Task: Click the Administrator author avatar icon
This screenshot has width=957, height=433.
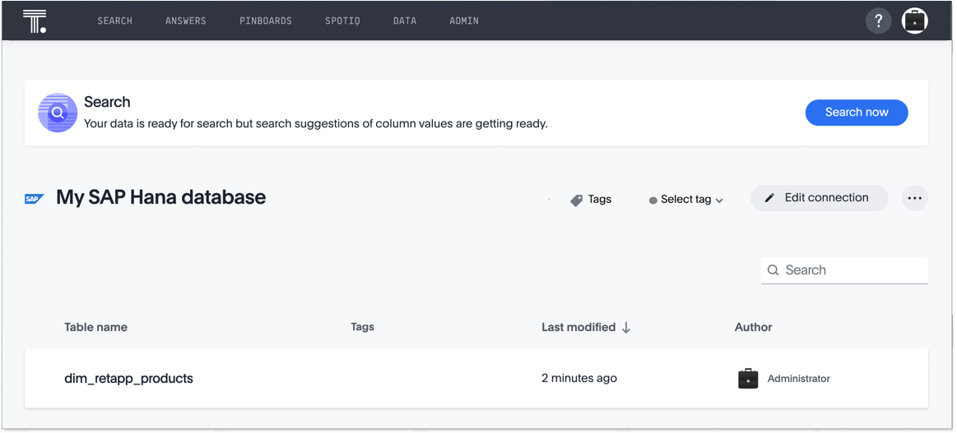Action: pyautogui.click(x=748, y=379)
